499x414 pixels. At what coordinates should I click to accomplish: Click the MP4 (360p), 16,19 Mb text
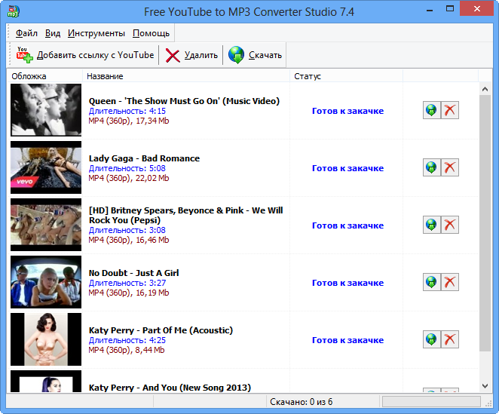click(x=129, y=293)
